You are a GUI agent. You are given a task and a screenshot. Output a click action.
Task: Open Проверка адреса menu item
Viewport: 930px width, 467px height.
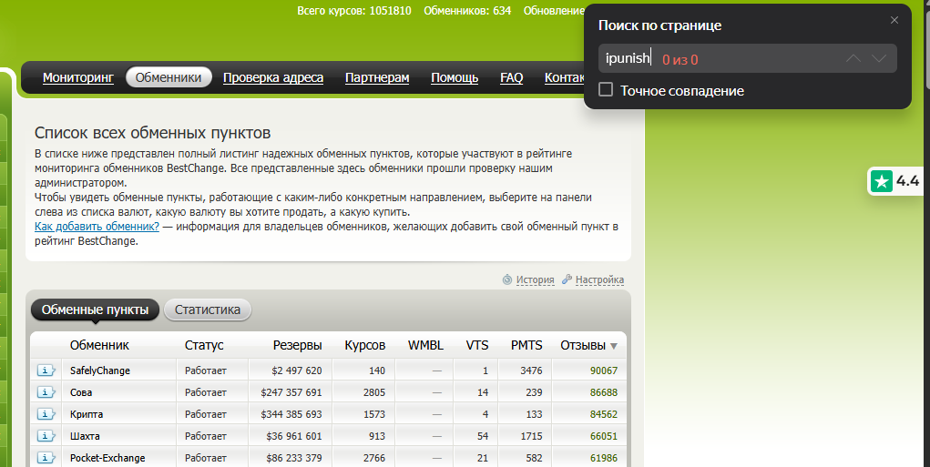point(273,77)
